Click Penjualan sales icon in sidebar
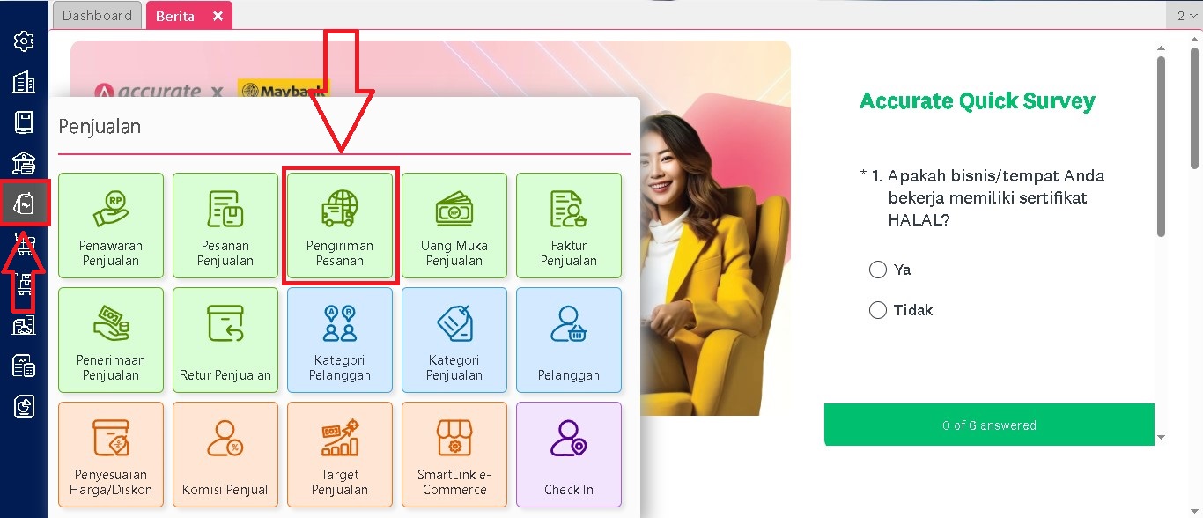 point(24,203)
